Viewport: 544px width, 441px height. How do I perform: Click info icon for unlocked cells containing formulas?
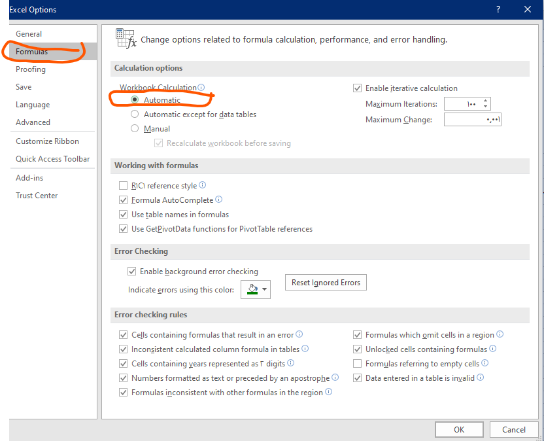(x=492, y=348)
